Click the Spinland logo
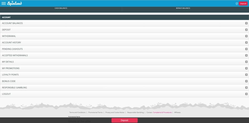249x123 pixels. point(14,3)
